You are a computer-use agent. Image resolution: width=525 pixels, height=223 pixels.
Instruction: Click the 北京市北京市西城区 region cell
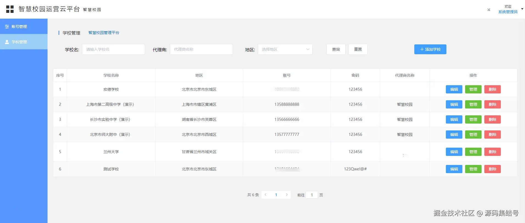click(199, 135)
